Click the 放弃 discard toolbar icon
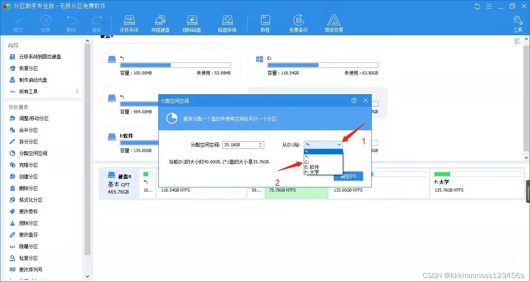Screen dimensions: 530x282 (x=46, y=24)
